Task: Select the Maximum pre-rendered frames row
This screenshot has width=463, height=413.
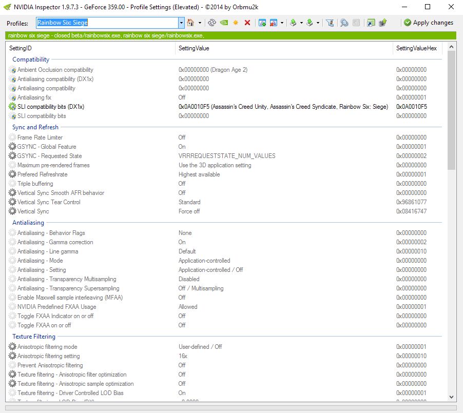Action: (x=225, y=165)
